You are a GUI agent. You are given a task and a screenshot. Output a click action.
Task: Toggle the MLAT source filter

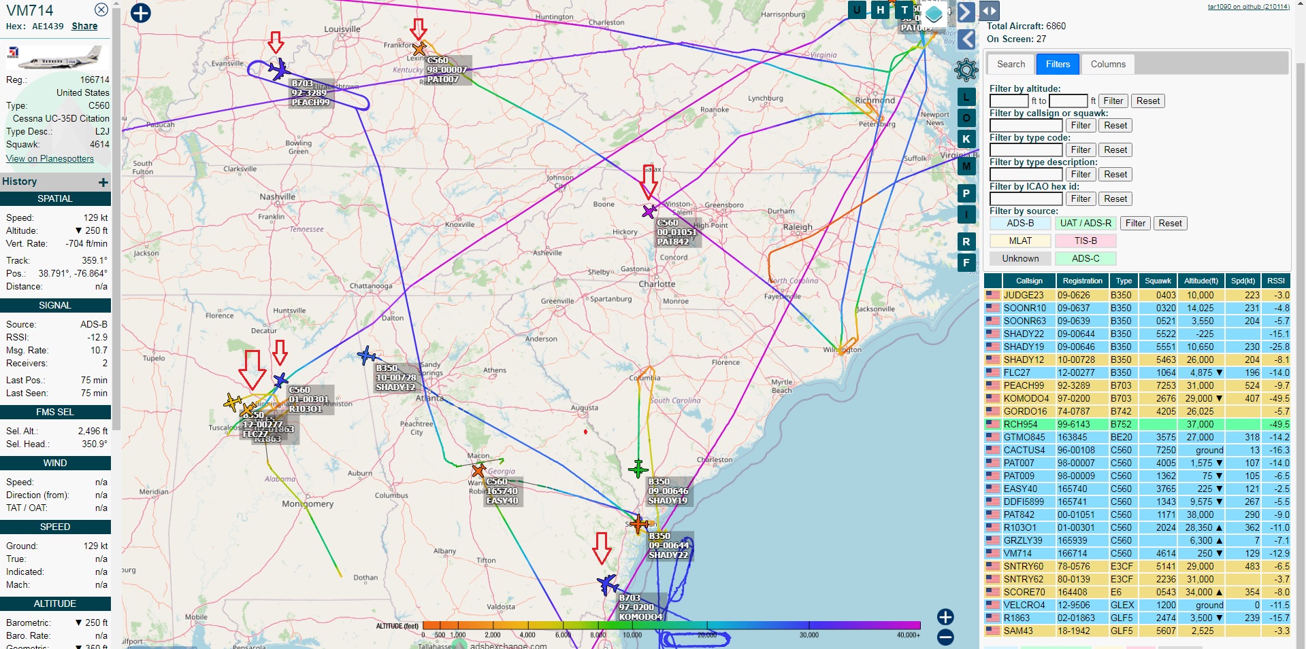pyautogui.click(x=1020, y=241)
